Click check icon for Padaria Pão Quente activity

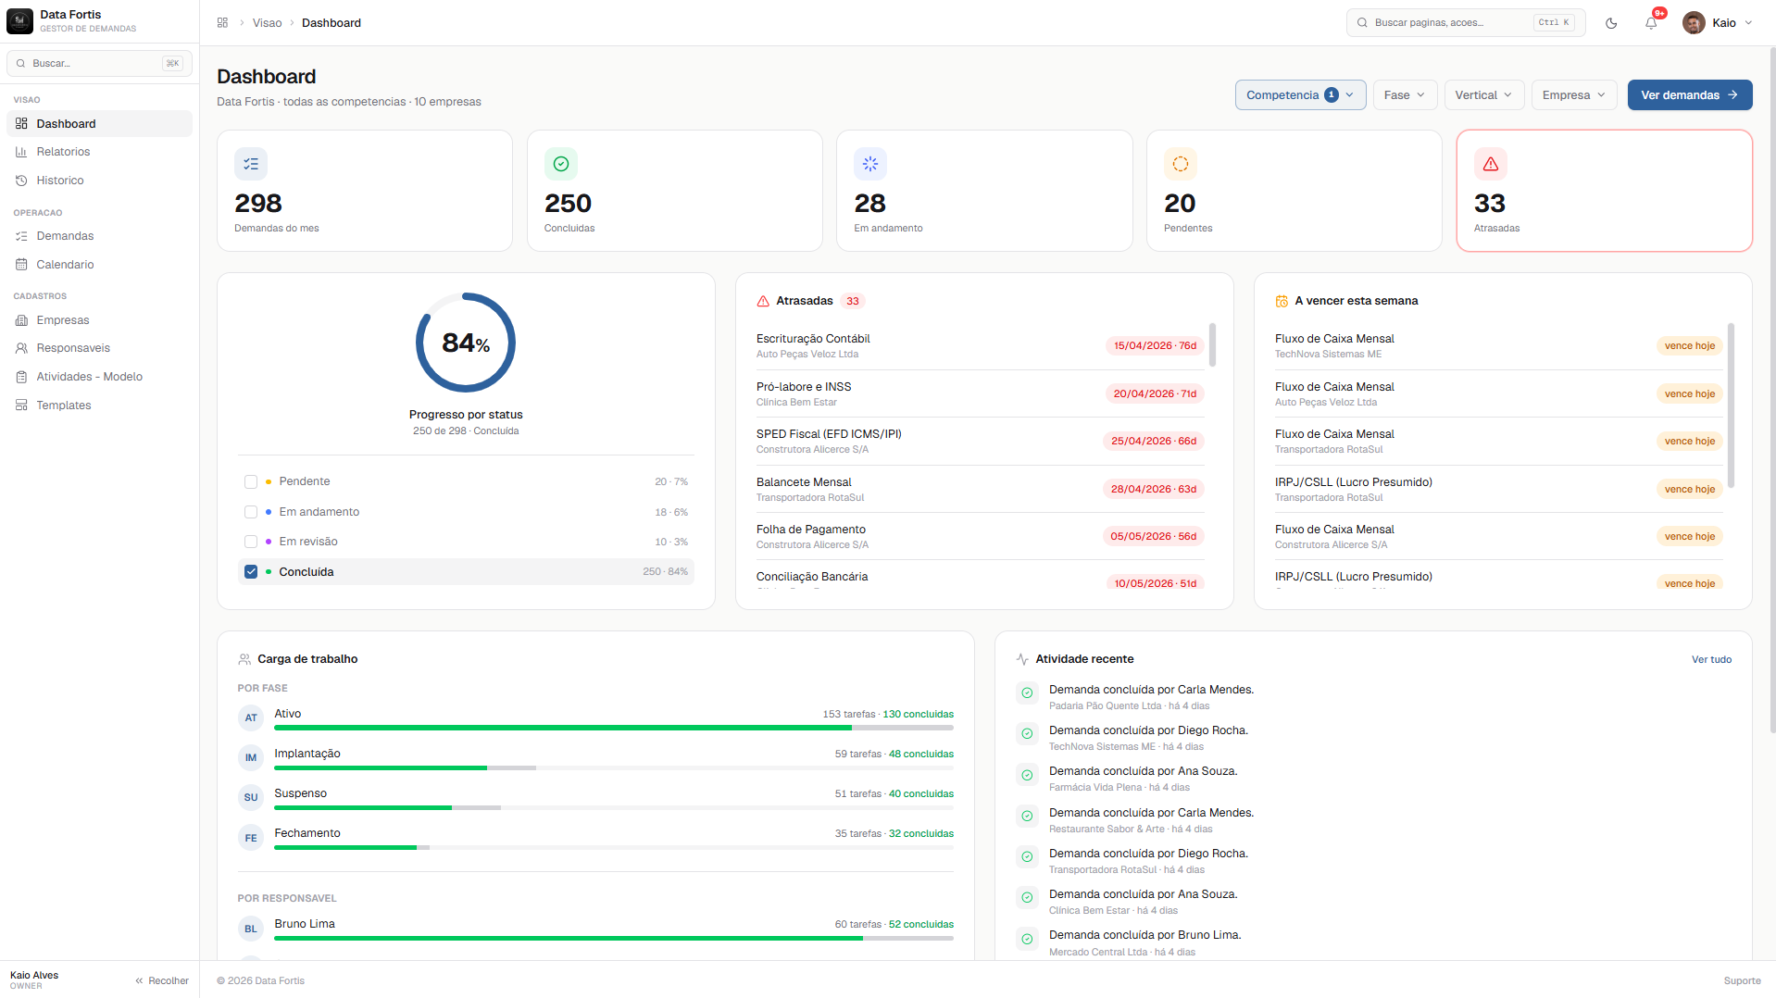tap(1027, 693)
